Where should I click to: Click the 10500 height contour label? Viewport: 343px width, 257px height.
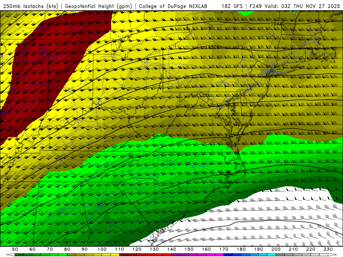pyautogui.click(x=212, y=47)
